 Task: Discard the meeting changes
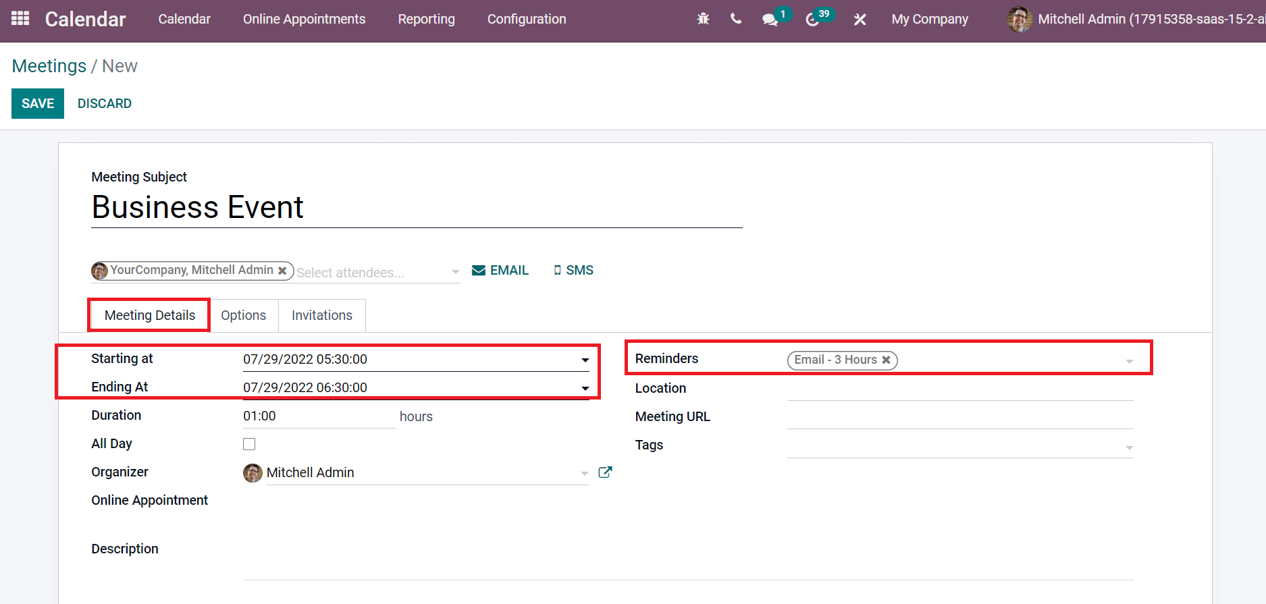pyautogui.click(x=105, y=103)
